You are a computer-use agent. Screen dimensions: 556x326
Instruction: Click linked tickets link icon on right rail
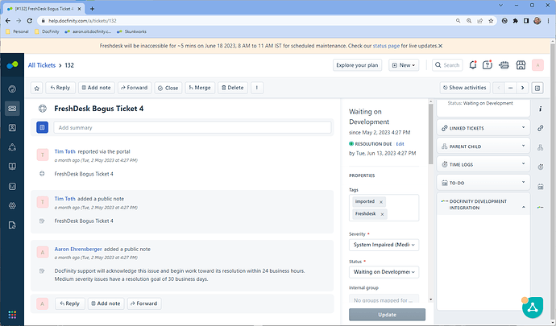541,128
